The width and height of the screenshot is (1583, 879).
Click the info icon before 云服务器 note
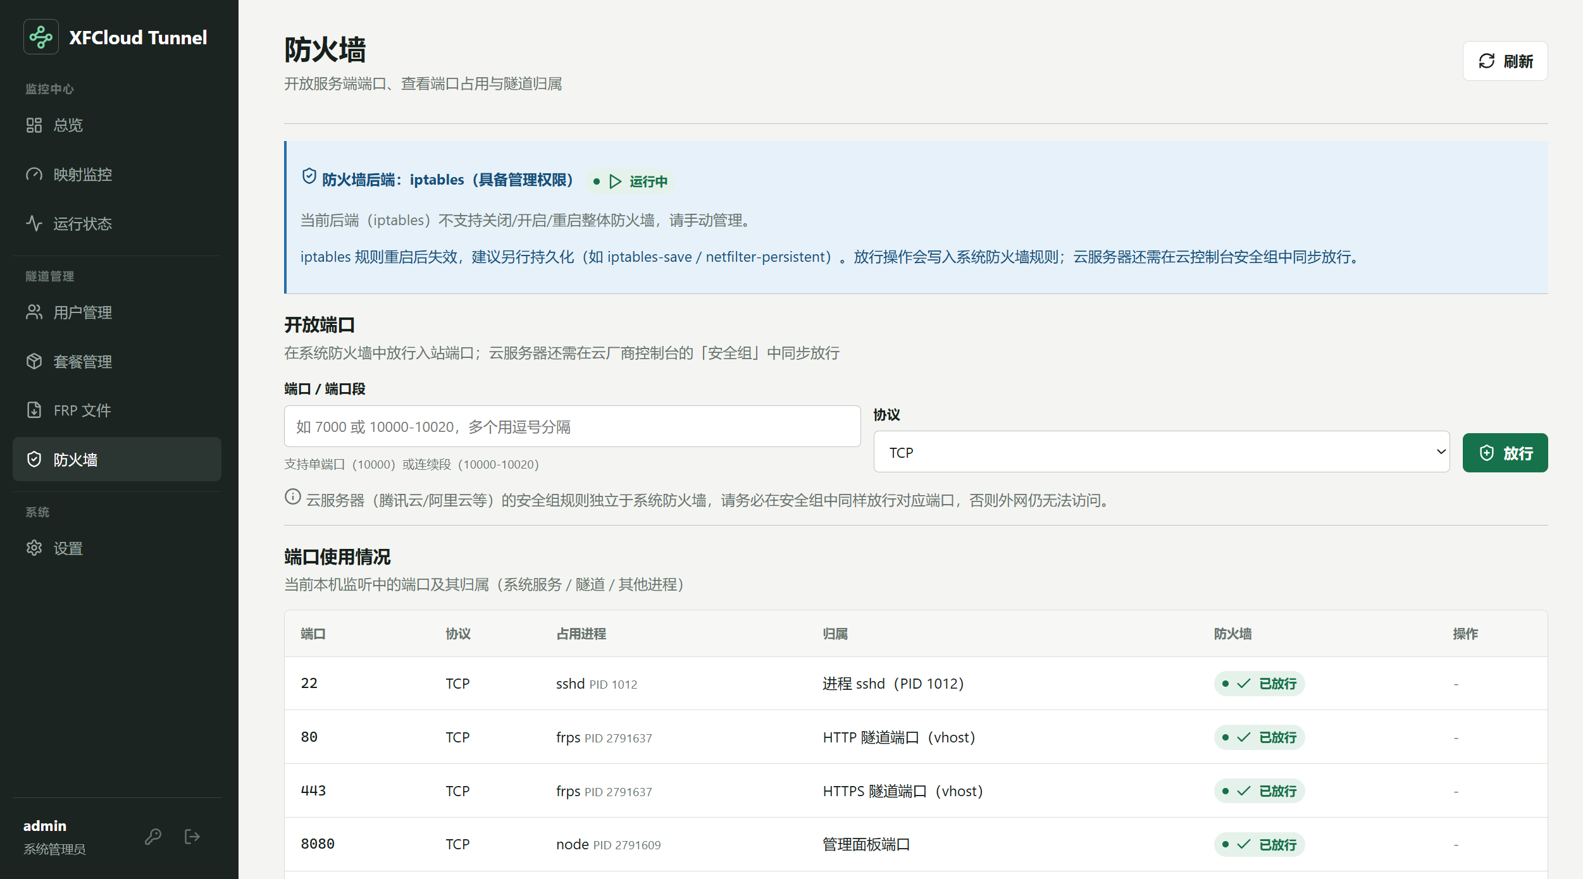click(292, 497)
